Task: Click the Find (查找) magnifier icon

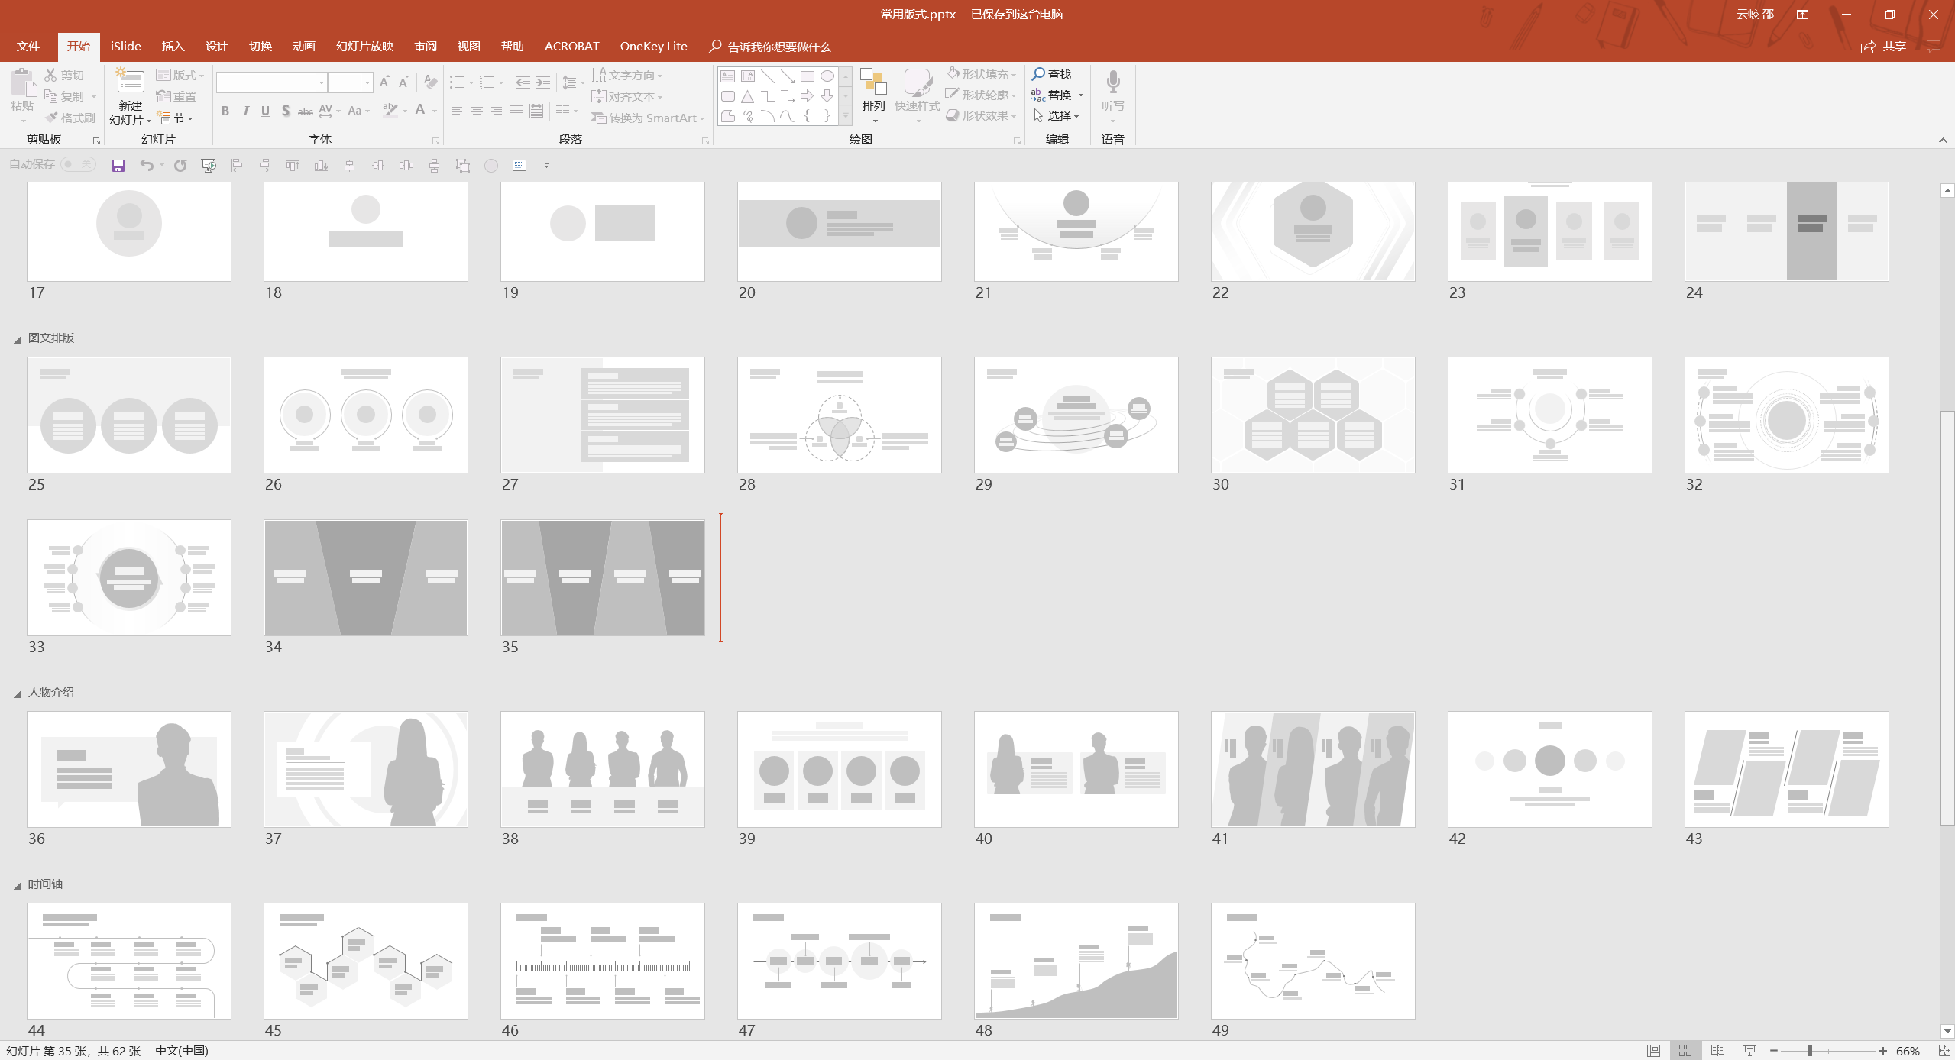Action: (x=1038, y=74)
